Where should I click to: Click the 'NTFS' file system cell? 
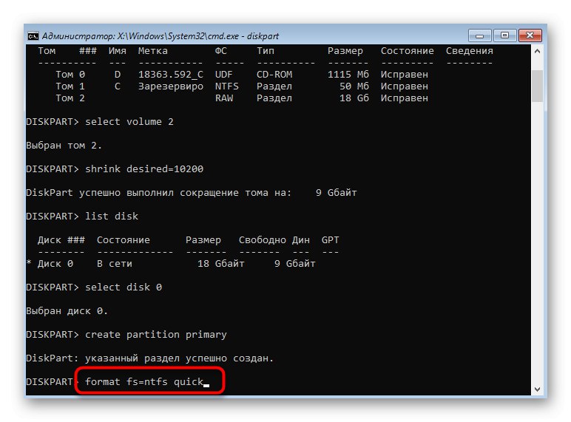coord(227,86)
